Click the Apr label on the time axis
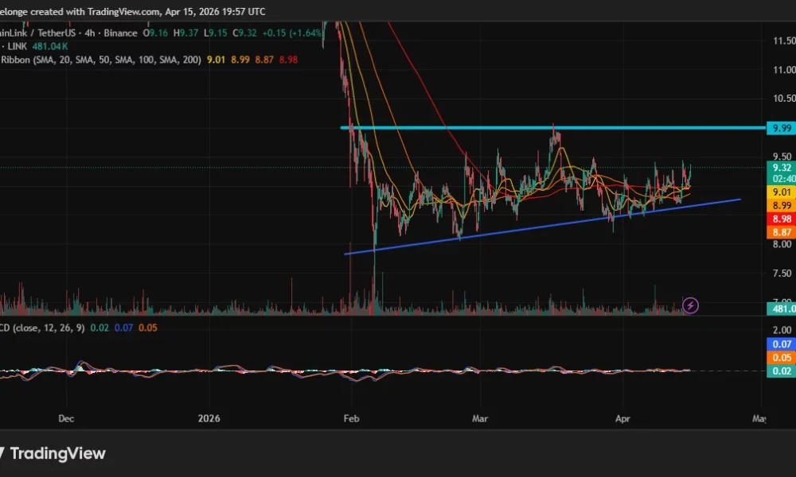Image resolution: width=796 pixels, height=477 pixels. tap(623, 418)
